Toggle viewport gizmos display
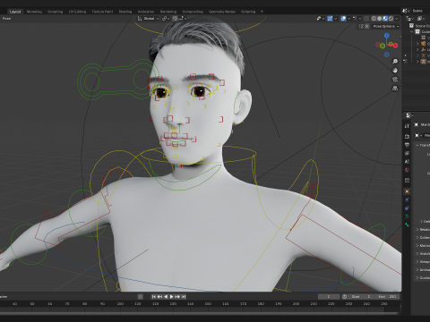Screen dimensions: 430x322 (330, 19)
